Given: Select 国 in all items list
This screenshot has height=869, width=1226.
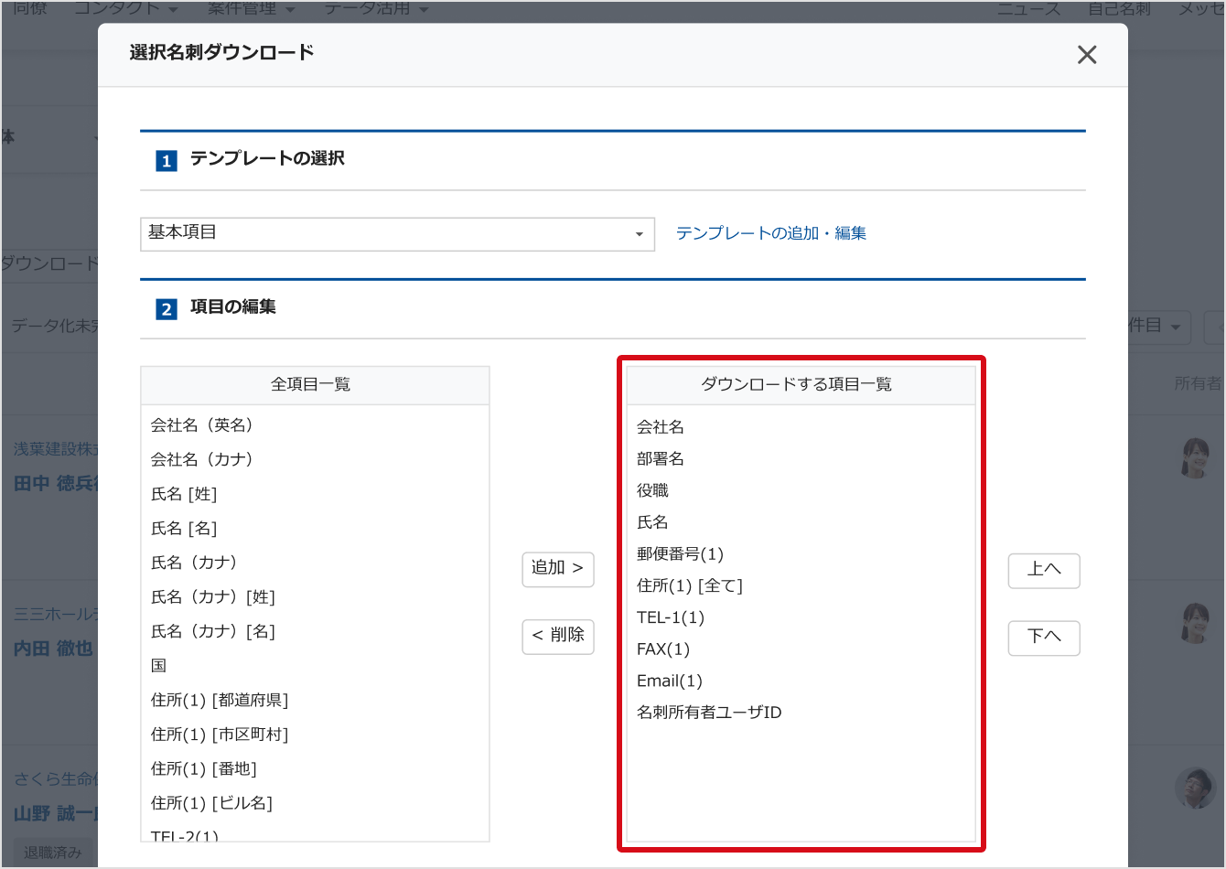Looking at the screenshot, I should pyautogui.click(x=159, y=666).
